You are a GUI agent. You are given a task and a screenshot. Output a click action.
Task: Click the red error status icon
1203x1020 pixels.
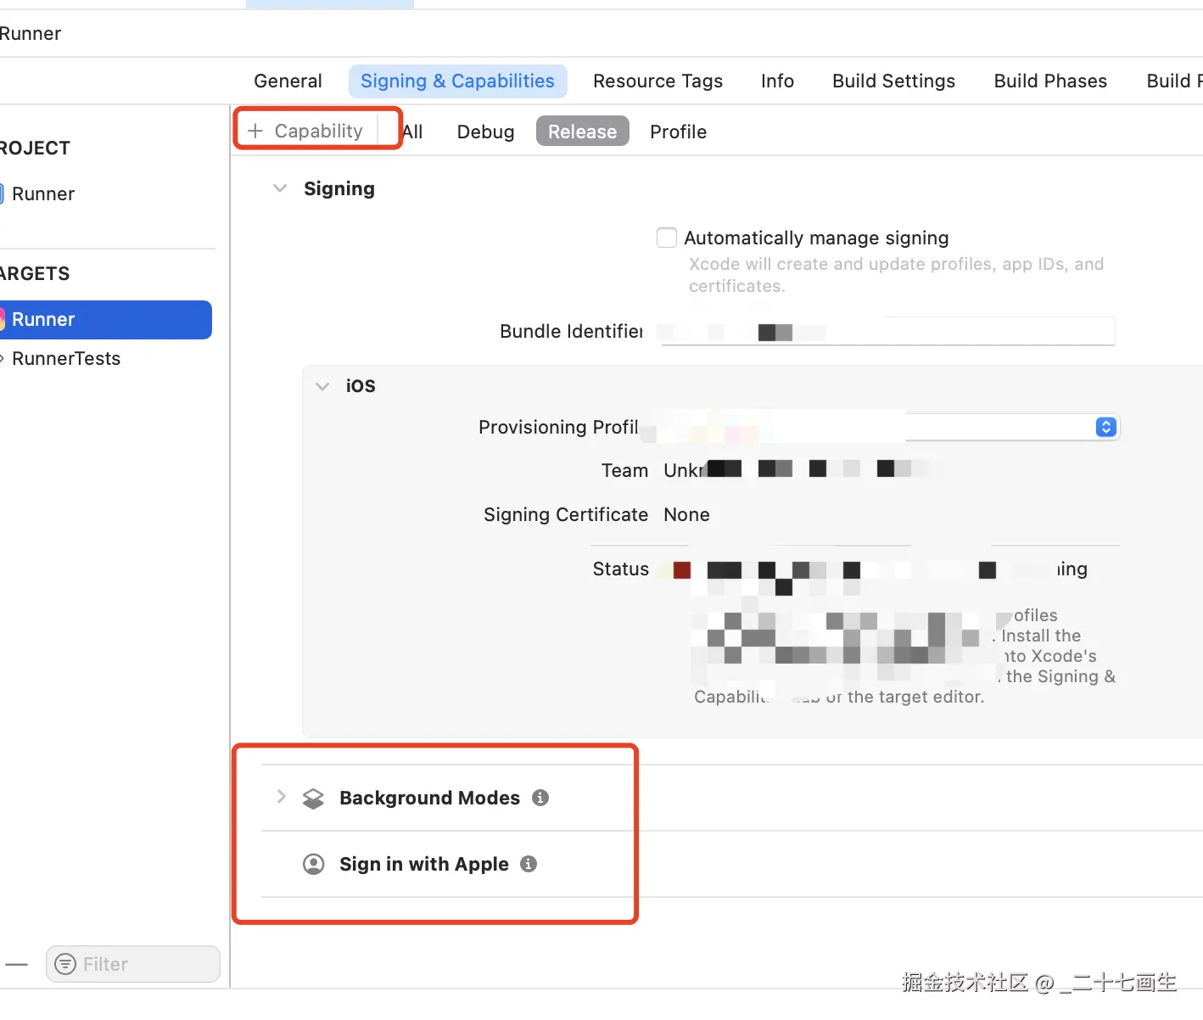coord(681,569)
